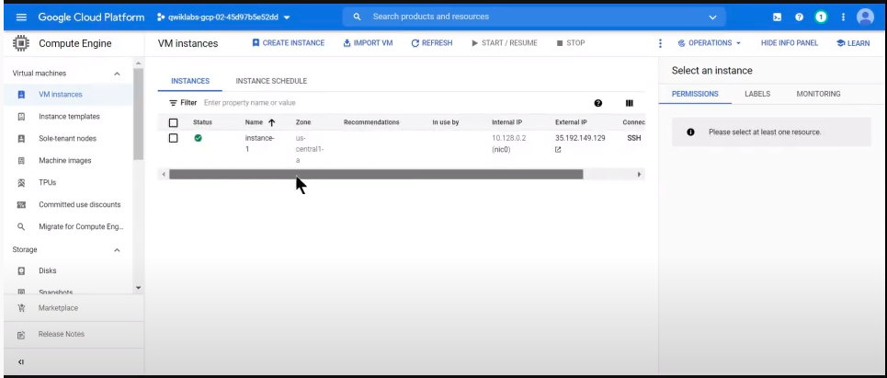Switch to Labels tab in info panel
The width and height of the screenshot is (887, 378).
tap(757, 94)
